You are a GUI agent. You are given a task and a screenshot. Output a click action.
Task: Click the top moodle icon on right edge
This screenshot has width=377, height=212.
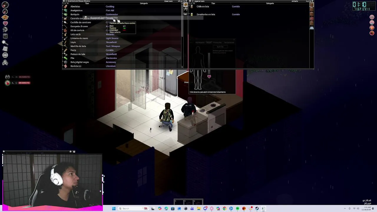pos(372,17)
